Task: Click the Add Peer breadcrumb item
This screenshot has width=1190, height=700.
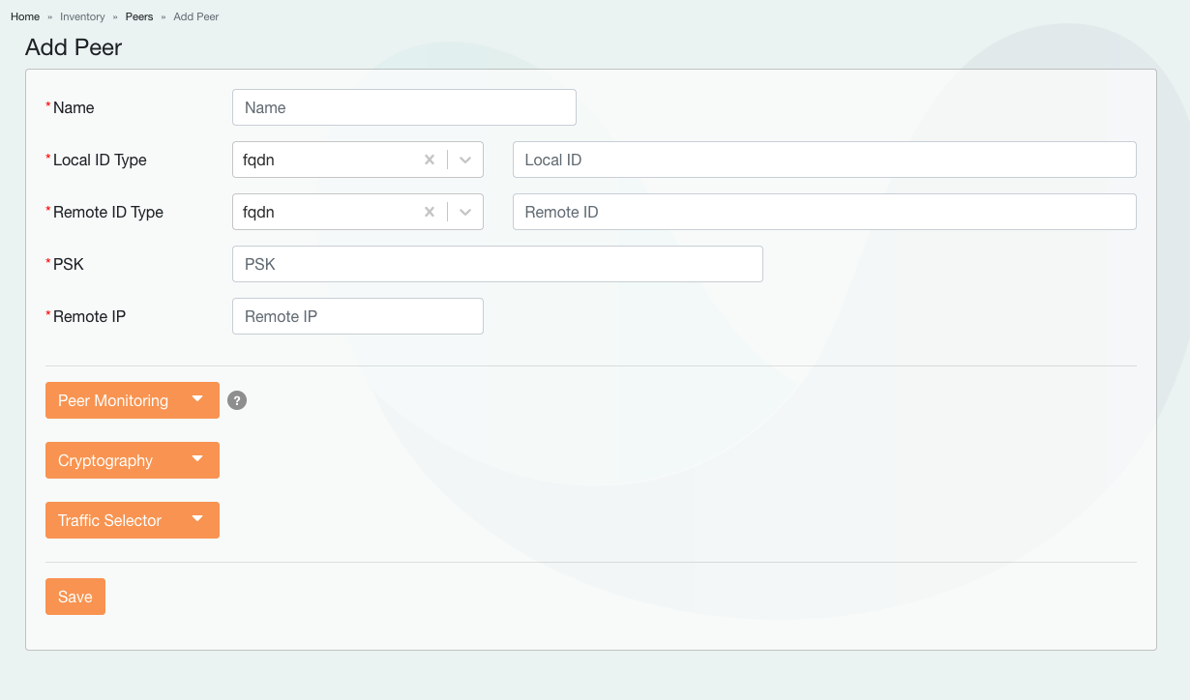Action: (x=196, y=16)
